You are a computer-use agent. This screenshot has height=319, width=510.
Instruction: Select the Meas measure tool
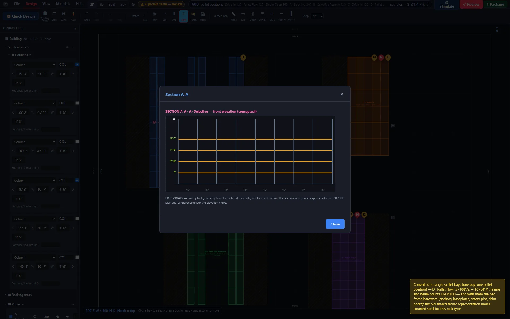click(x=234, y=16)
